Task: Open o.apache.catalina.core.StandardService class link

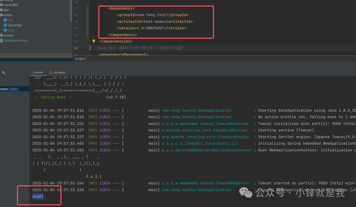Action: (x=204, y=130)
